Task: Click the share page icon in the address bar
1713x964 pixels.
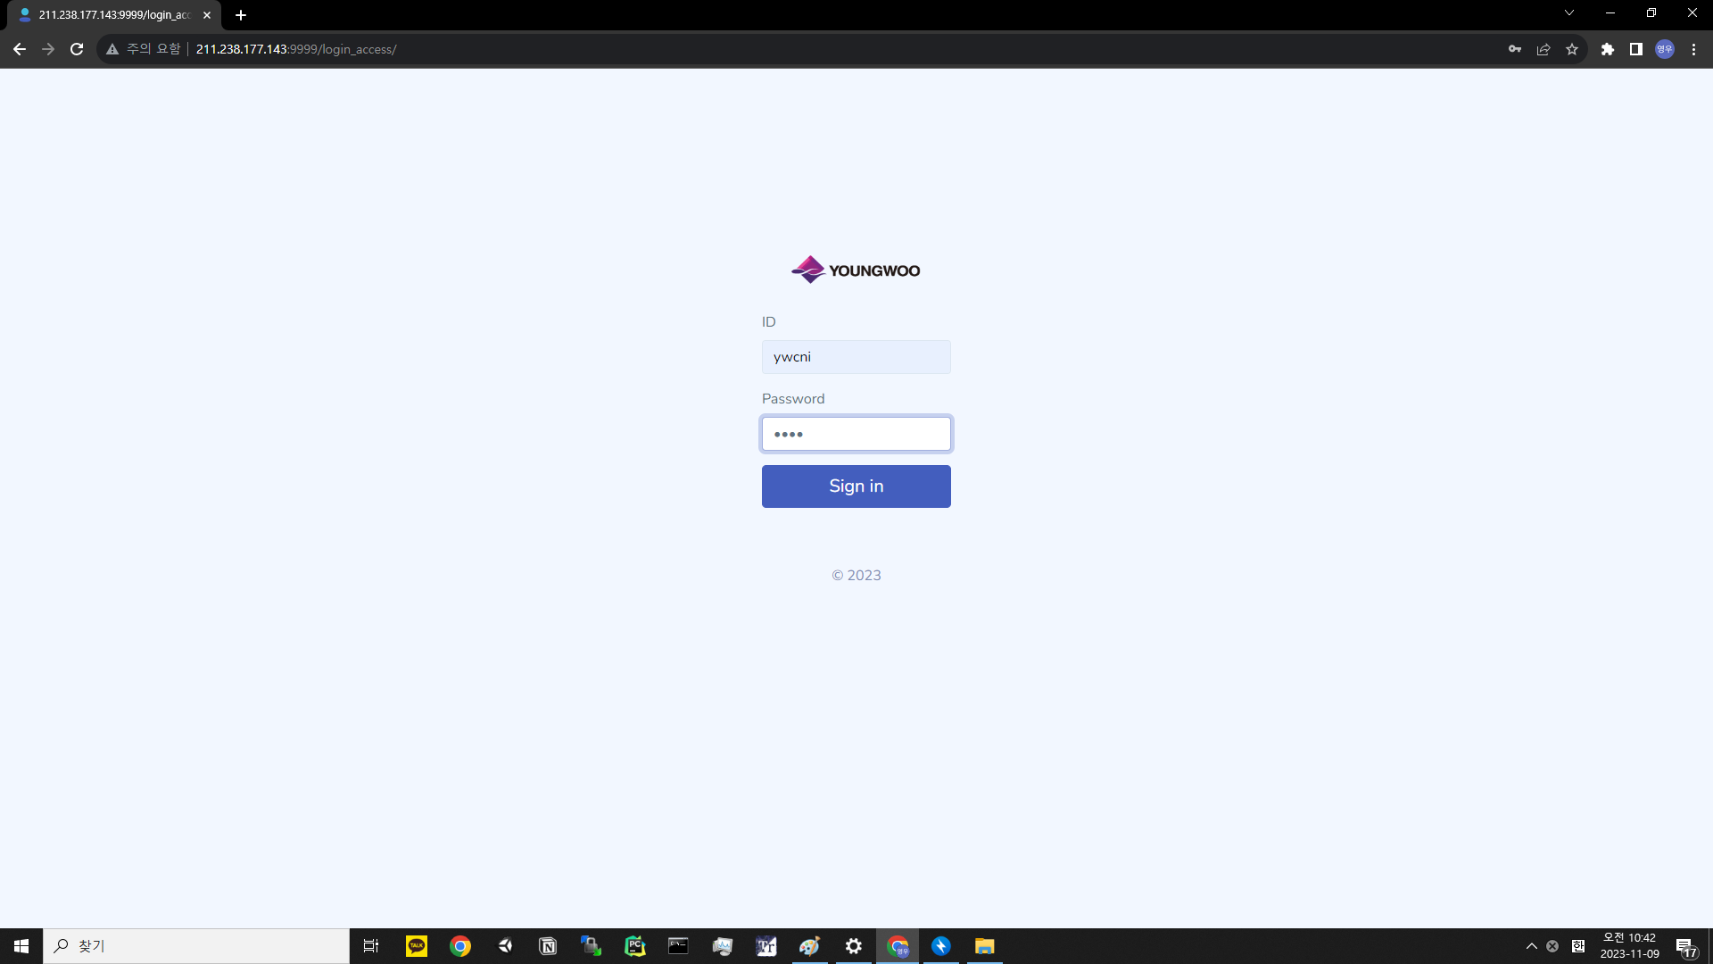Action: pyautogui.click(x=1543, y=49)
